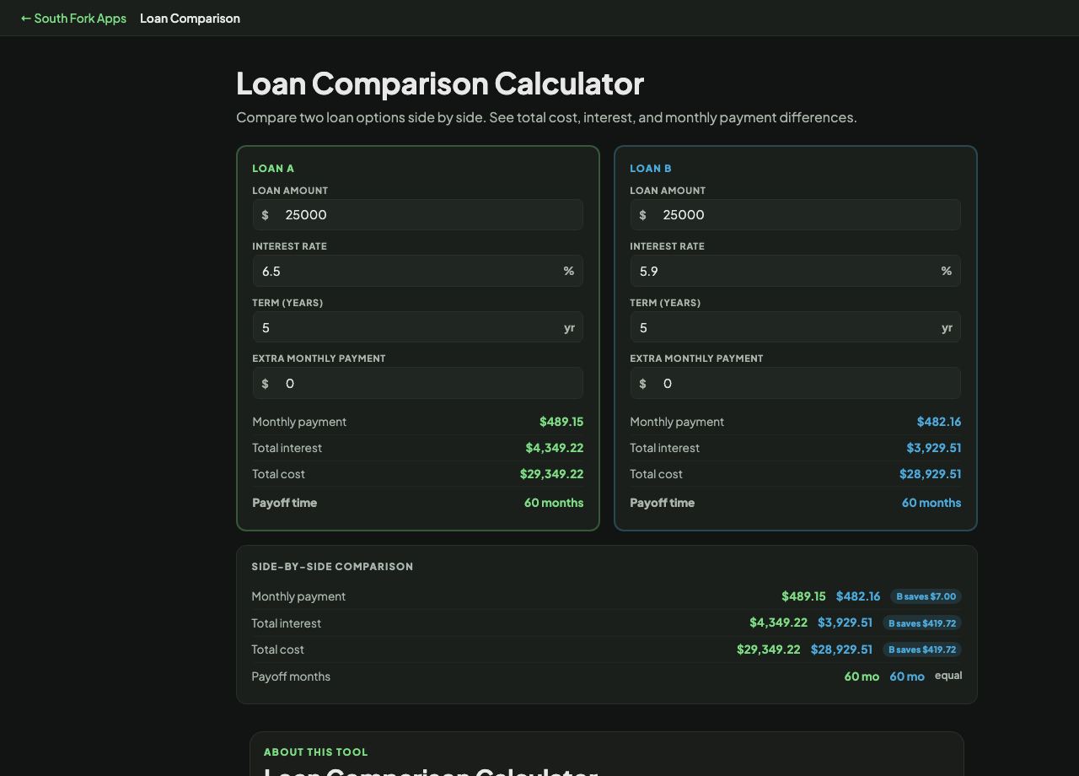The width and height of the screenshot is (1079, 776).
Task: Click the 'B saves $7.00' badge
Action: click(926, 596)
